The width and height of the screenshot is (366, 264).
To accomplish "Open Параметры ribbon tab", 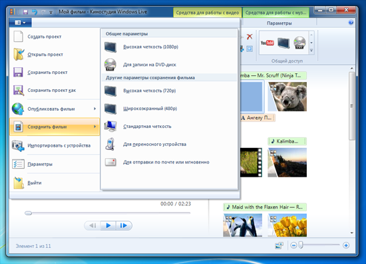I will [279, 23].
